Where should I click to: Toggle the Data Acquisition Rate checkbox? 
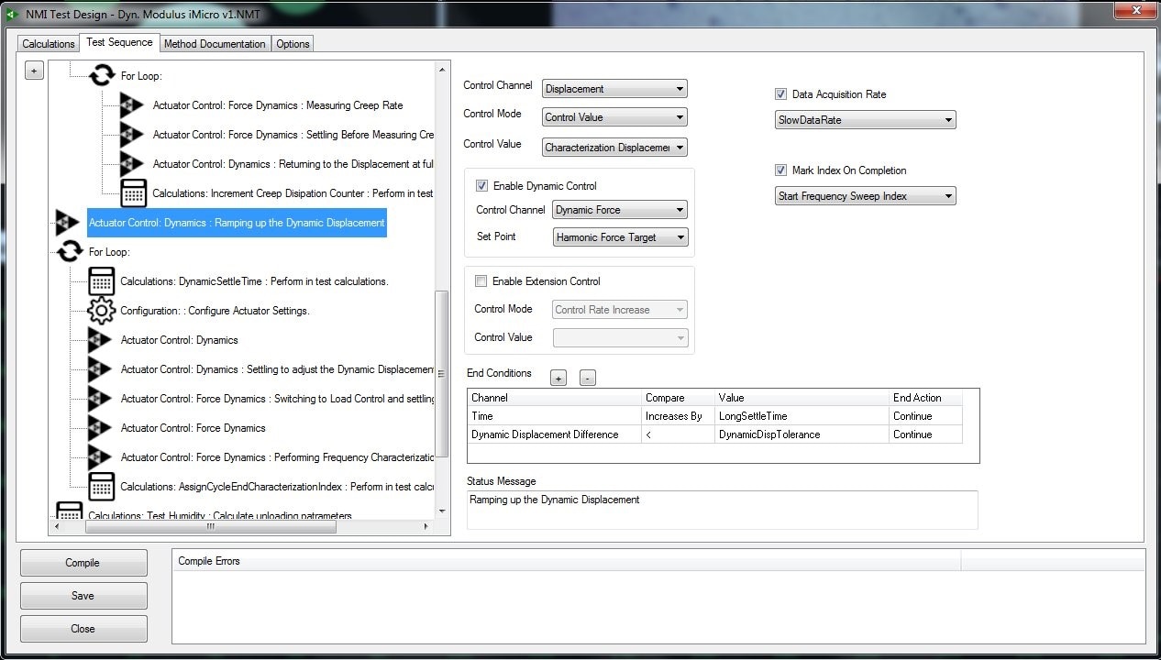[780, 94]
